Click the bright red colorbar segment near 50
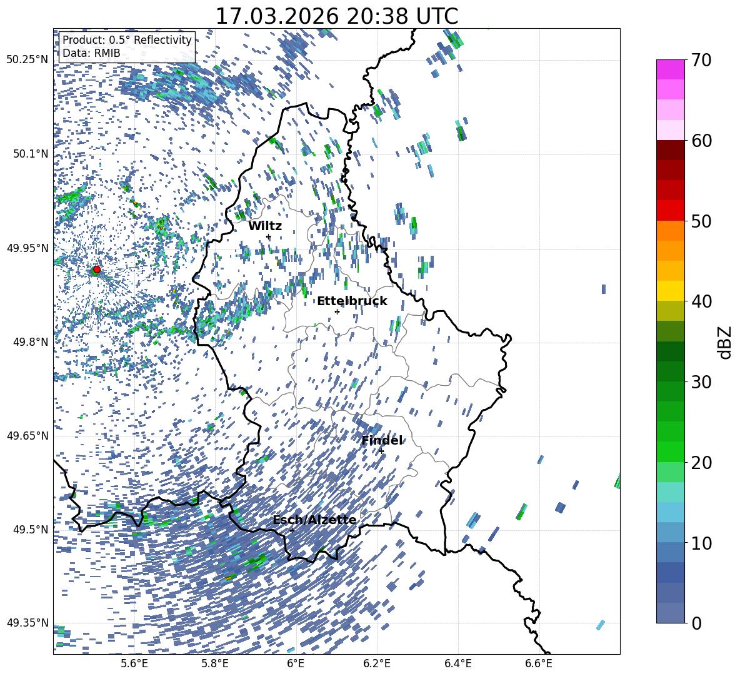Image resolution: width=740 pixels, height=676 pixels. click(x=670, y=211)
